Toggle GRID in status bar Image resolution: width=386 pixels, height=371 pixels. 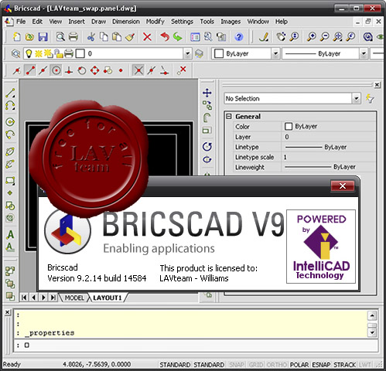tap(256, 365)
